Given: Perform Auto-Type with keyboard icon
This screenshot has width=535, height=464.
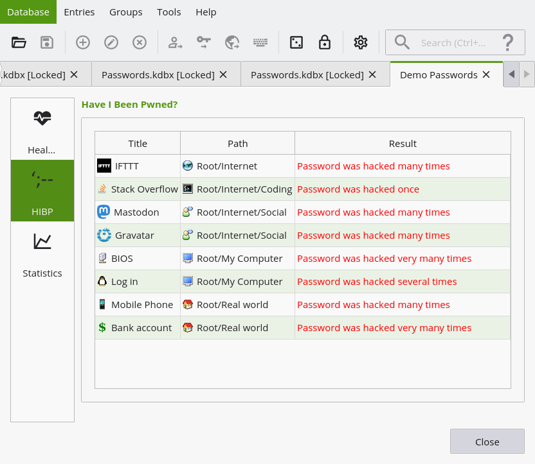Looking at the screenshot, I should (x=260, y=42).
